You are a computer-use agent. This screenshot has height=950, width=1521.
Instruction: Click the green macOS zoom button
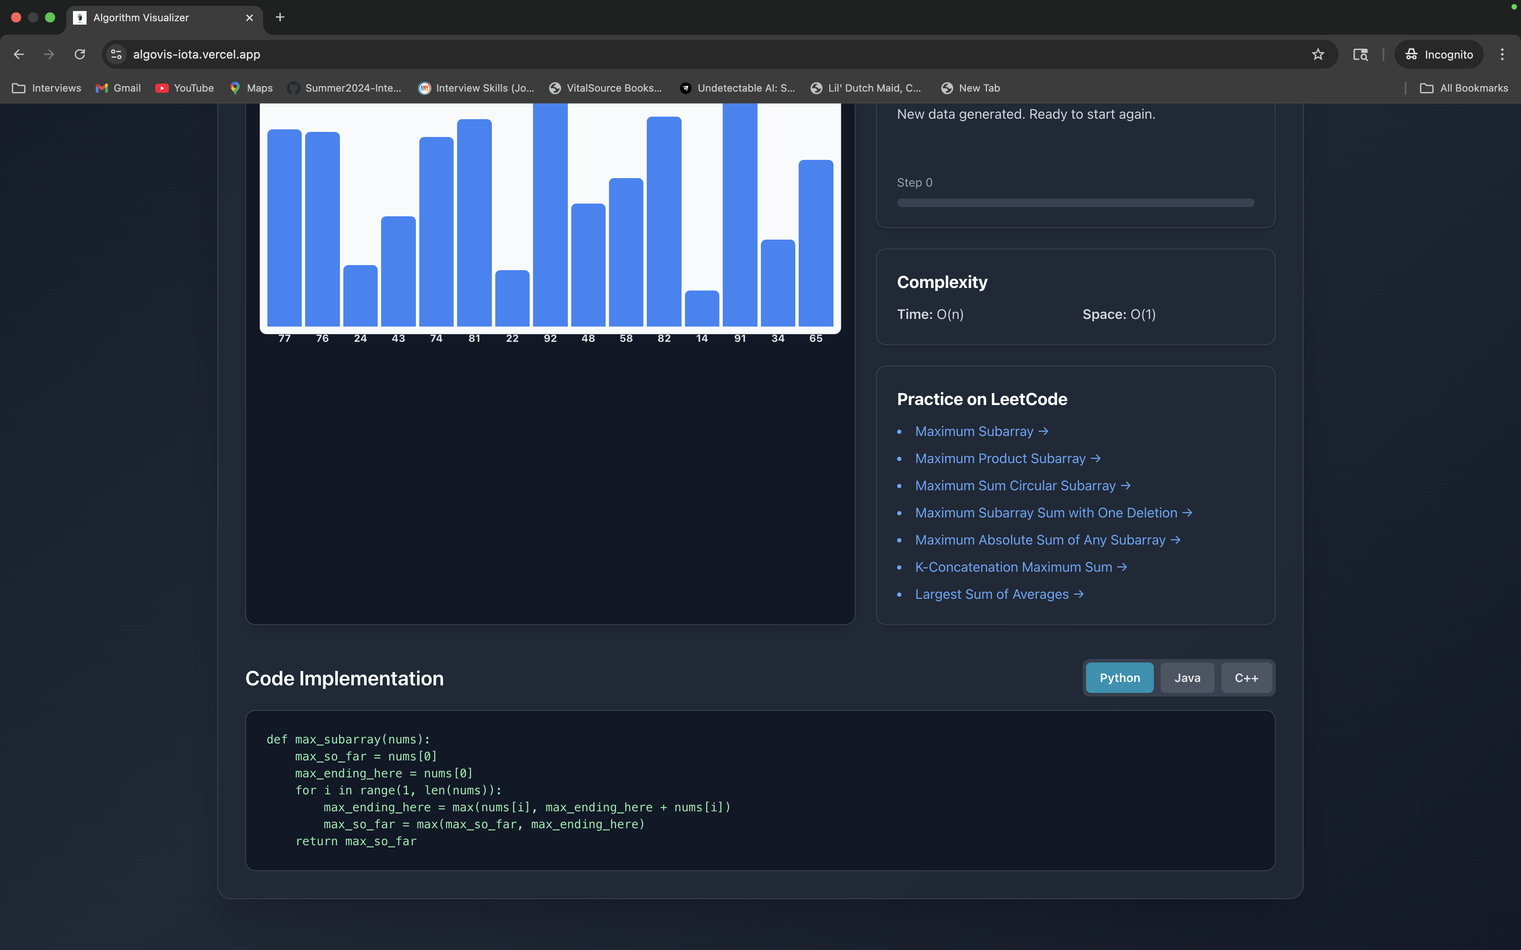(x=50, y=17)
